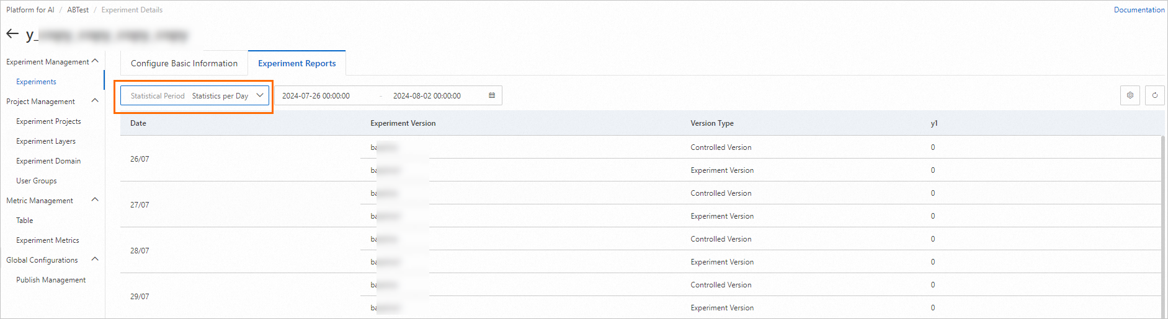Click the end date field 2024-08-02
Image resolution: width=1168 pixels, height=319 pixels.
tap(427, 96)
